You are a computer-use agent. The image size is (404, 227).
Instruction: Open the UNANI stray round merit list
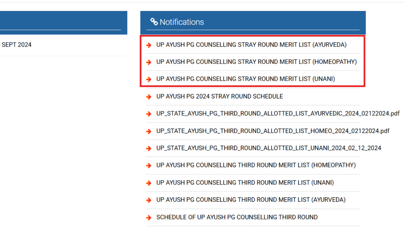tap(246, 79)
